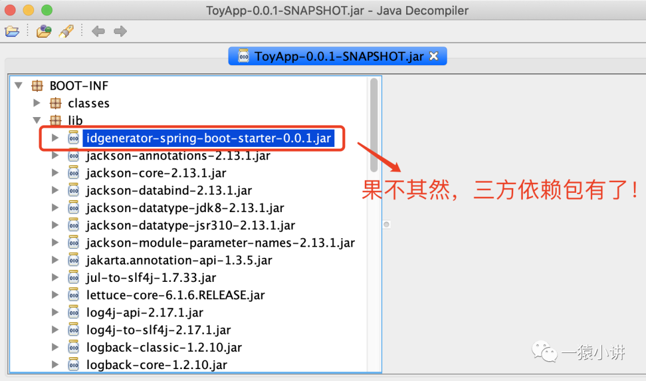Click jar icon beside jackson-datatype-jdk8-2.13.1.jar
The height and width of the screenshot is (381, 646).
[74, 208]
